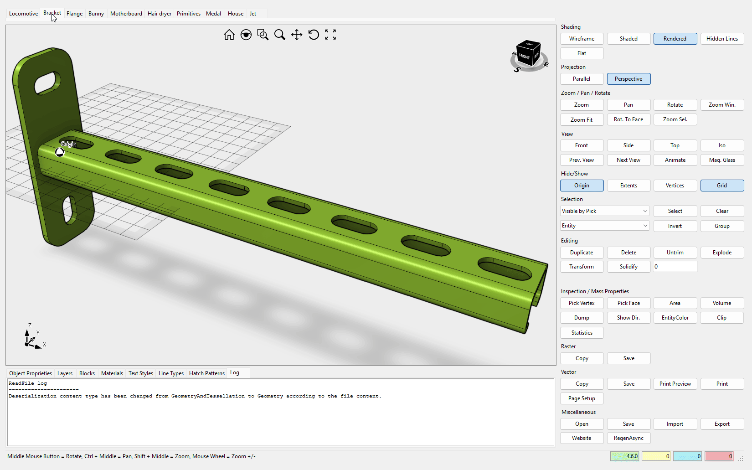Click the Solidify value input field
This screenshot has height=470, width=752.
click(x=675, y=267)
